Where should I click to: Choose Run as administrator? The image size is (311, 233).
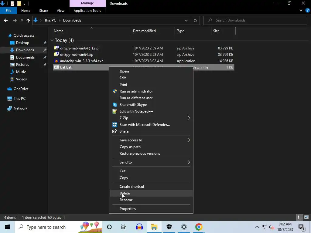click(x=151, y=91)
